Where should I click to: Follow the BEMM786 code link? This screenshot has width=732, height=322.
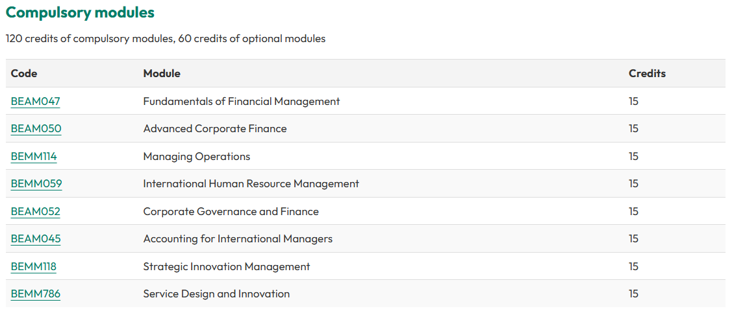35,293
